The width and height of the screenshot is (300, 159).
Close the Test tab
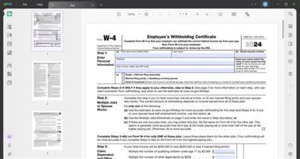coord(92,5)
